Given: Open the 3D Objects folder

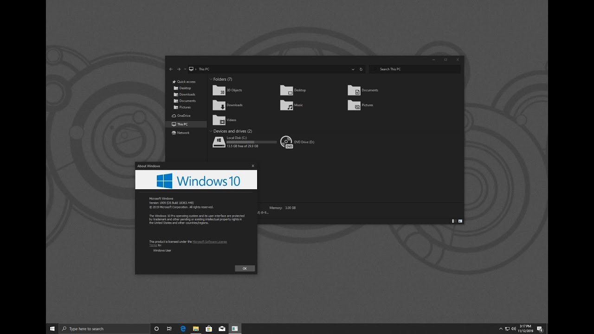Looking at the screenshot, I should pos(227,90).
